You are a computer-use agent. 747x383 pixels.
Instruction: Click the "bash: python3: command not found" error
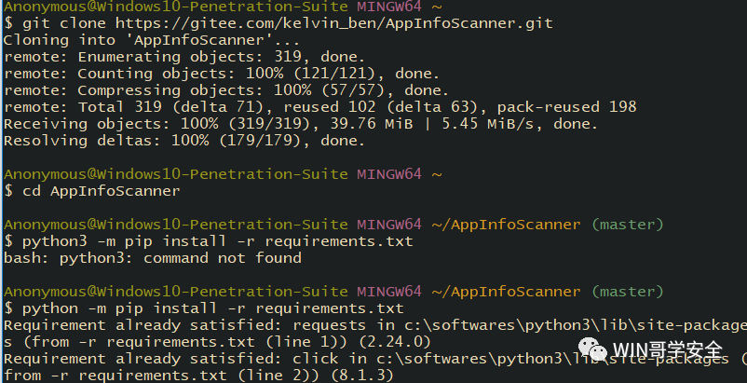(x=153, y=258)
